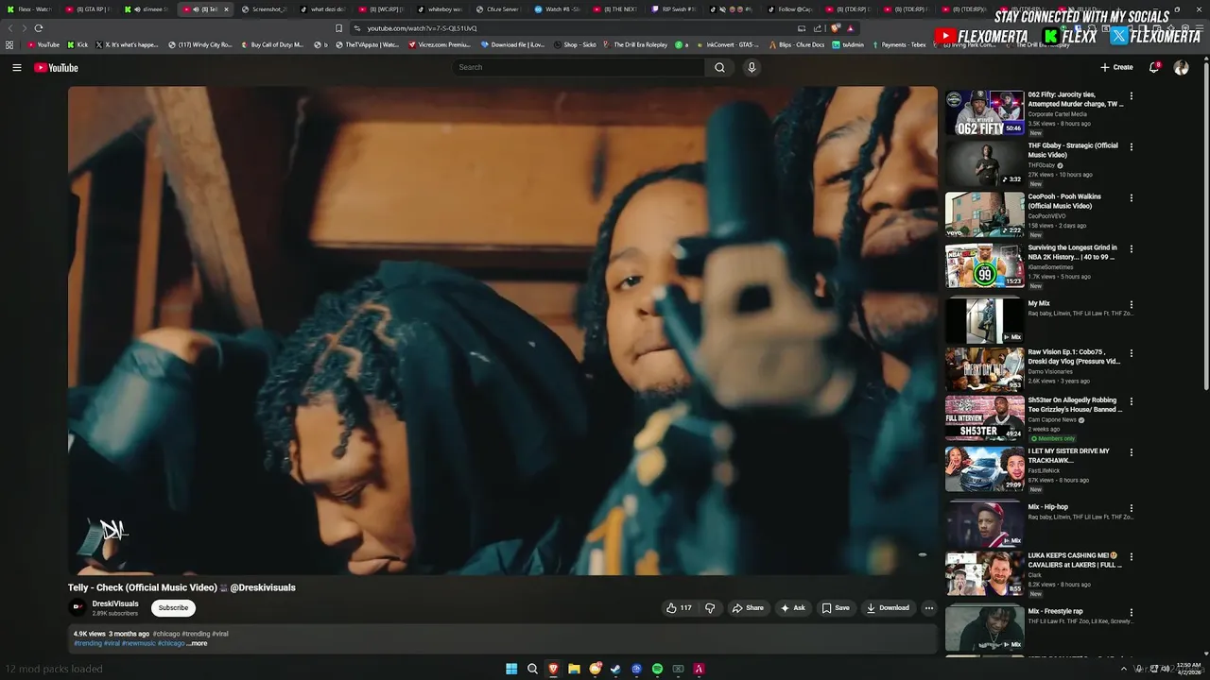Viewport: 1210px width, 680px height.
Task: Open the LUKA KEEPS CASHING ME video title
Action: click(1076, 560)
